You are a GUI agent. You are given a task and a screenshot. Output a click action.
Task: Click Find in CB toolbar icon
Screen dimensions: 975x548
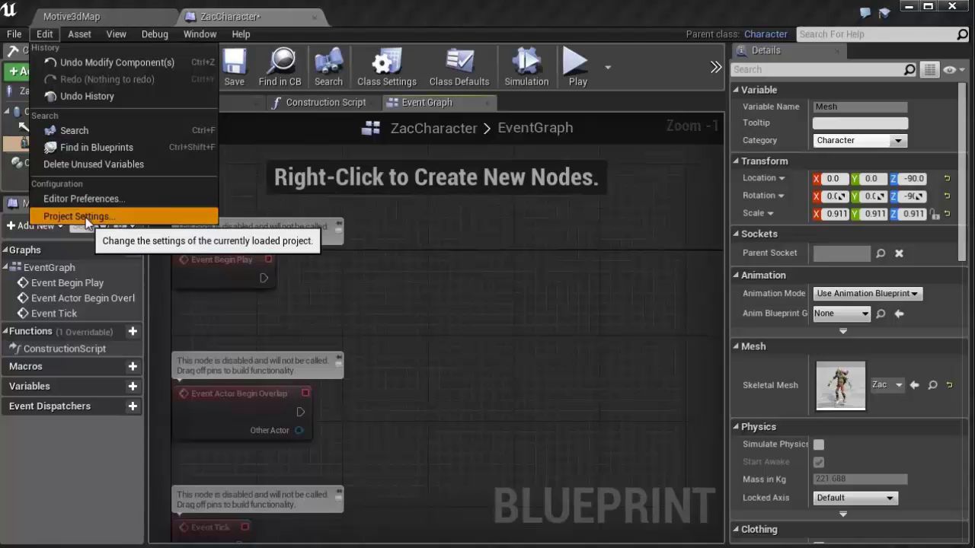click(x=280, y=68)
